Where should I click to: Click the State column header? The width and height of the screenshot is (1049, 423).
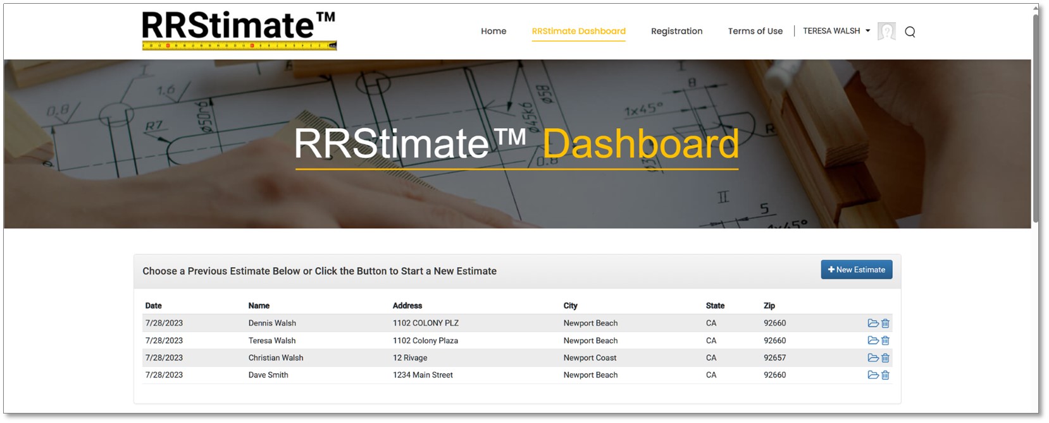[x=715, y=306]
